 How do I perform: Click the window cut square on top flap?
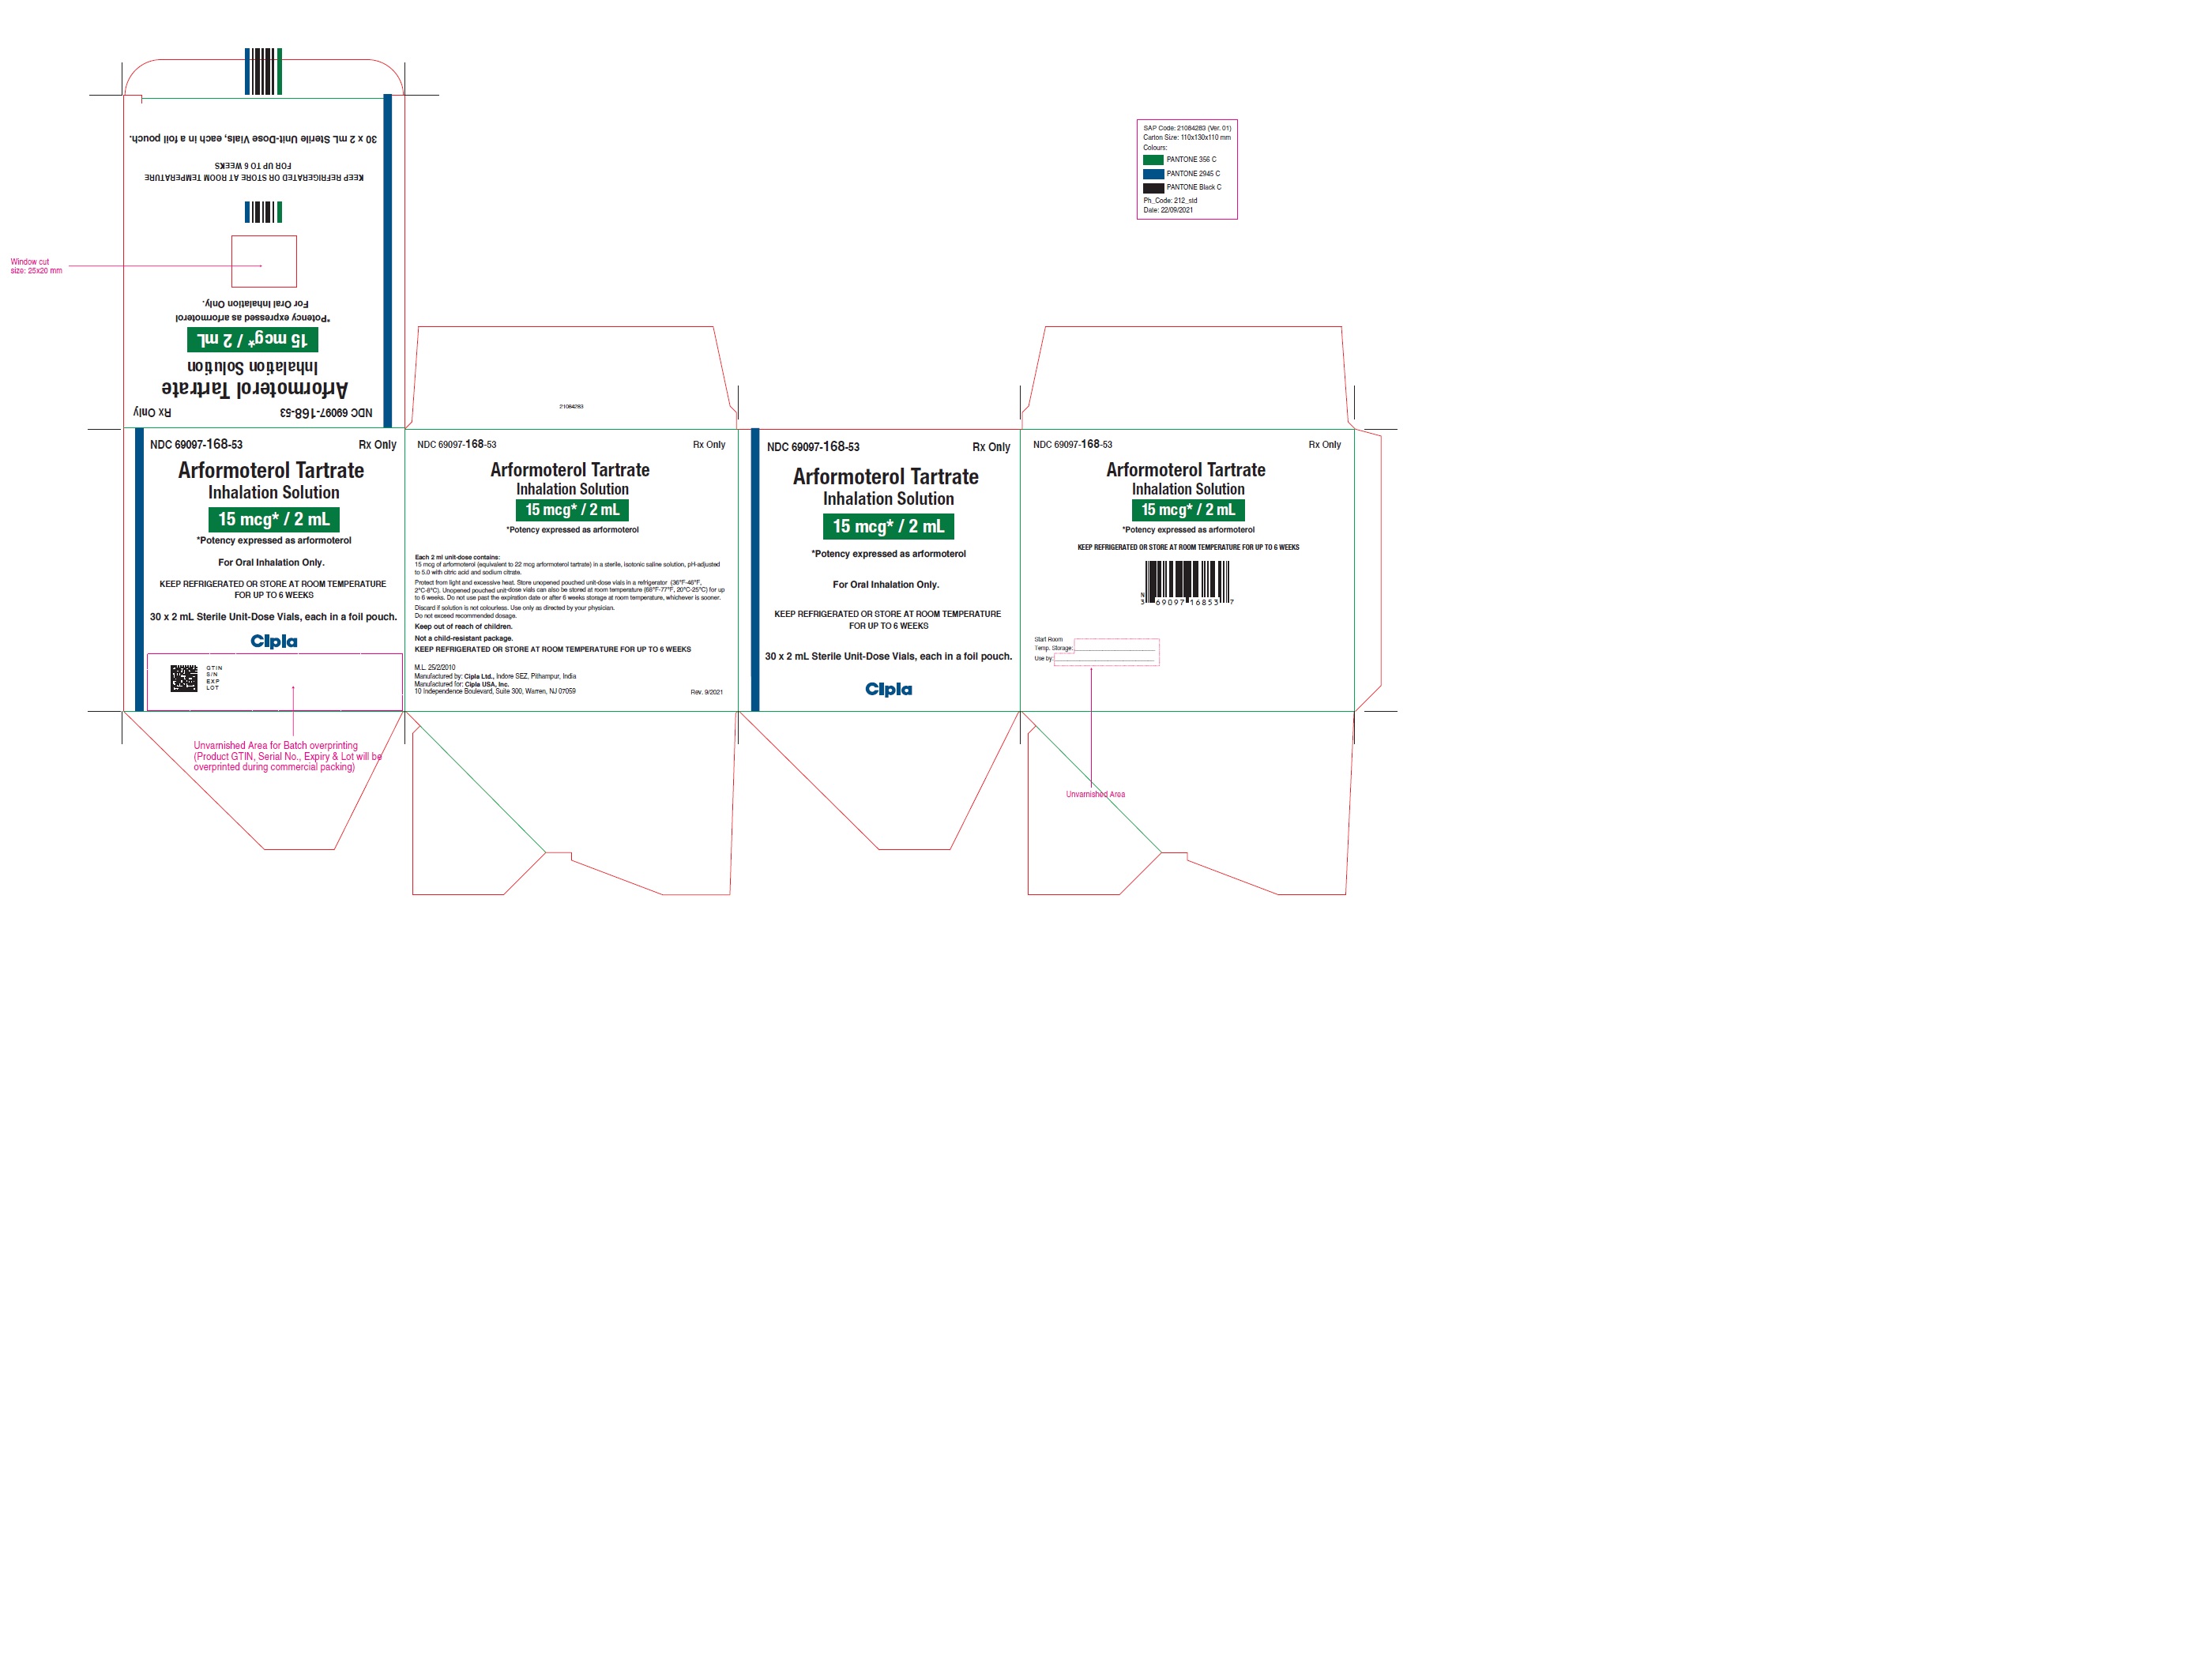click(264, 261)
